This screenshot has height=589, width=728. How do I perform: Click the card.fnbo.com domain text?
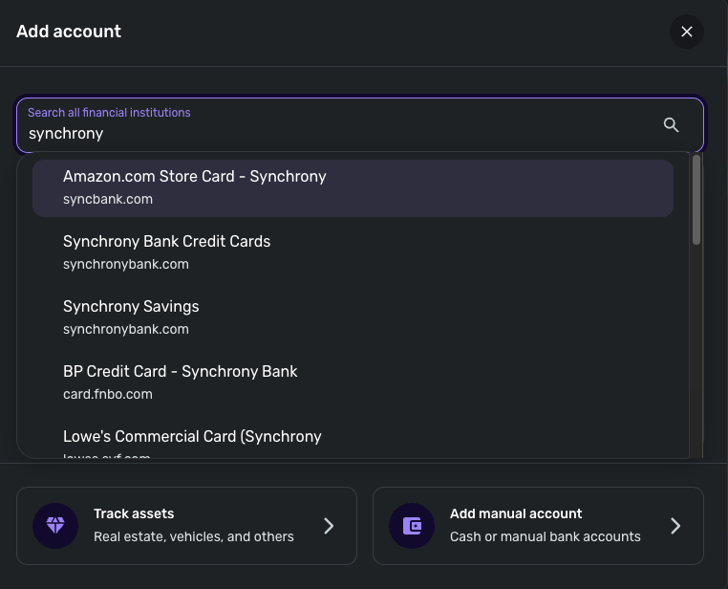pos(108,394)
